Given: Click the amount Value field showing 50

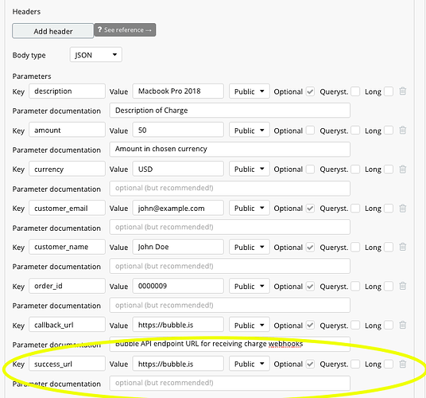Looking at the screenshot, I should (178, 130).
